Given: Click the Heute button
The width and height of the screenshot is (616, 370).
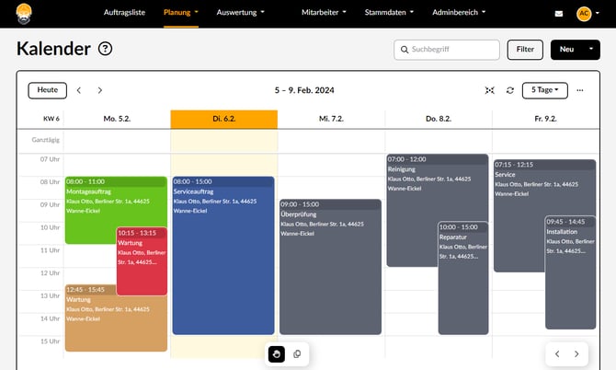Looking at the screenshot, I should pyautogui.click(x=47, y=90).
